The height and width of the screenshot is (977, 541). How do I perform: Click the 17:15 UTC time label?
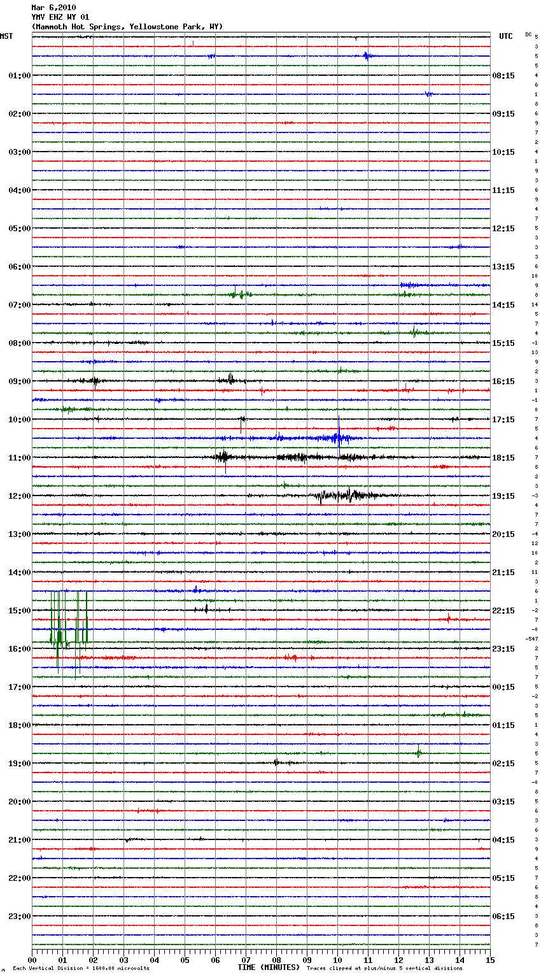[503, 420]
